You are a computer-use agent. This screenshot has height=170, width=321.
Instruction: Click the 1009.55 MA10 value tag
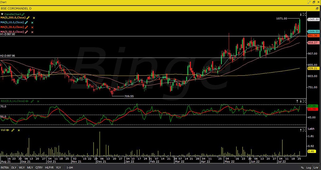[x=313, y=32]
